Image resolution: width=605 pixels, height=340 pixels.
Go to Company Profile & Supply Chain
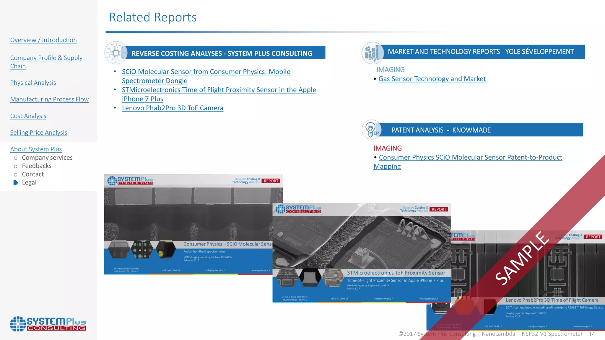click(46, 58)
